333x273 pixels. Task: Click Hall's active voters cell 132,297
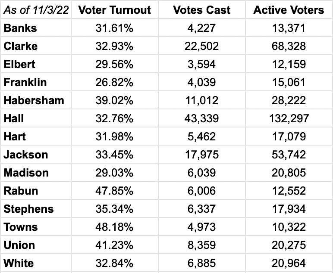289,119
